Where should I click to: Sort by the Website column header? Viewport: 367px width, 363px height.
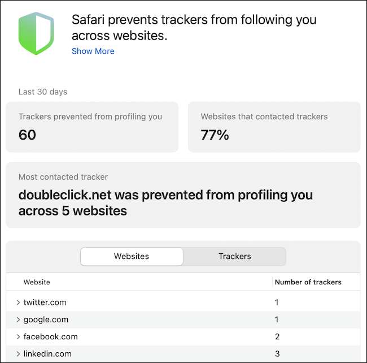coord(37,282)
